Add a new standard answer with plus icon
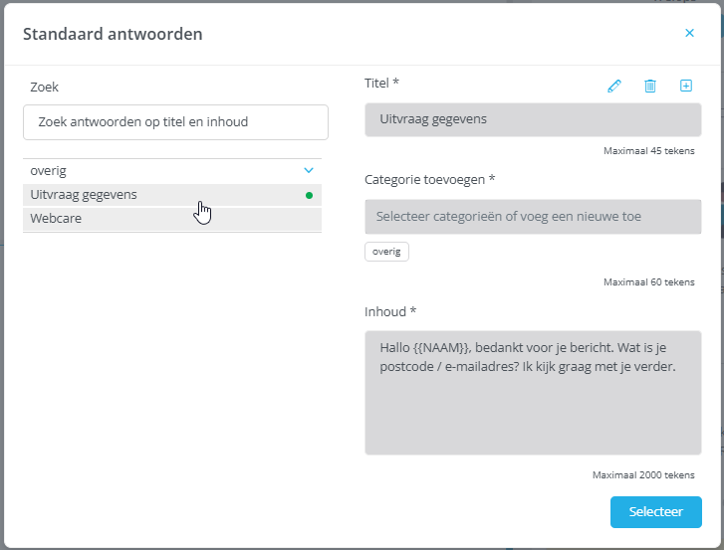This screenshot has height=550, width=724. tap(686, 86)
